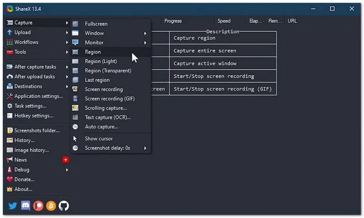Expand the Screenshot delay submenu arrow
364x218 pixels.
coord(145,148)
